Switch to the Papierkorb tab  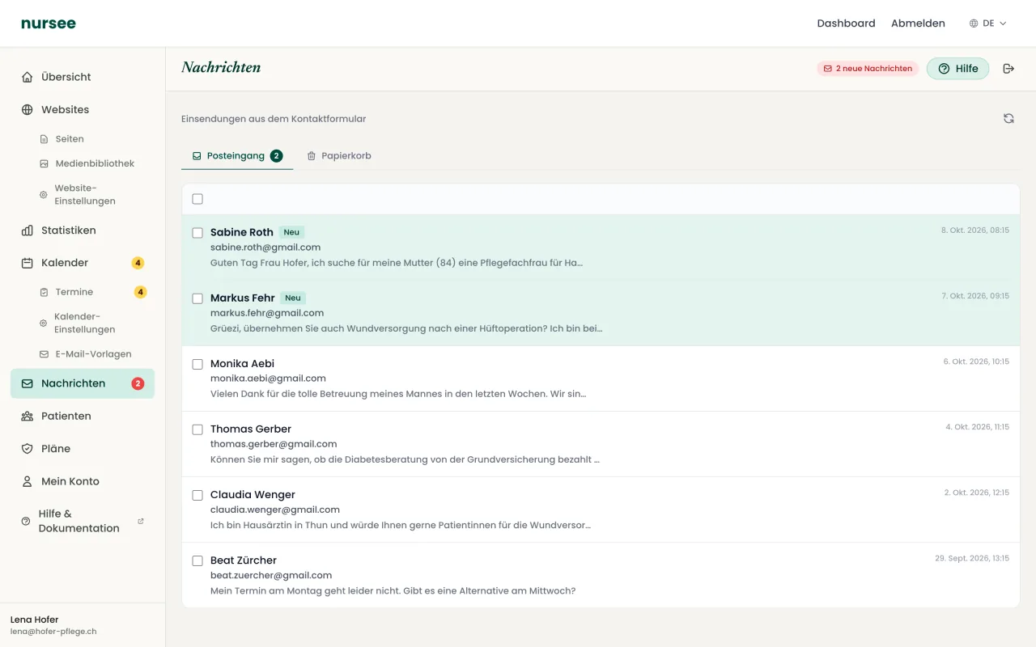339,156
